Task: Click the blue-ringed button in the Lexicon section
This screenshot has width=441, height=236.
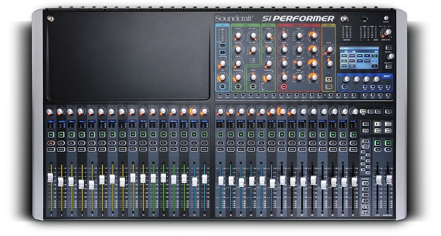Action: pyautogui.click(x=345, y=87)
